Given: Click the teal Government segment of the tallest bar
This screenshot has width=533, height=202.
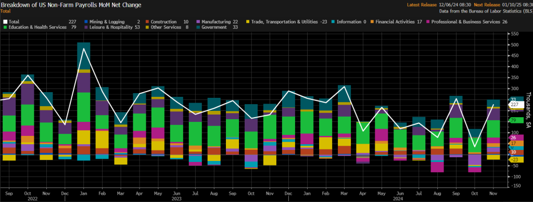Looking at the screenshot, I should [84, 56].
